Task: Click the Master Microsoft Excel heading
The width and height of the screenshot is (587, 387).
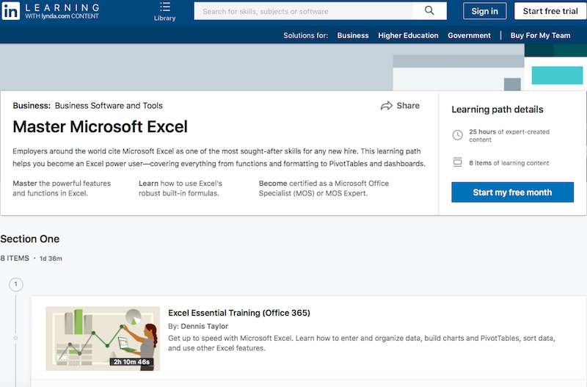Action: (x=100, y=126)
